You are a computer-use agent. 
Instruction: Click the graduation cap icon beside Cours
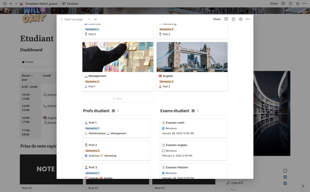[x=23, y=62]
